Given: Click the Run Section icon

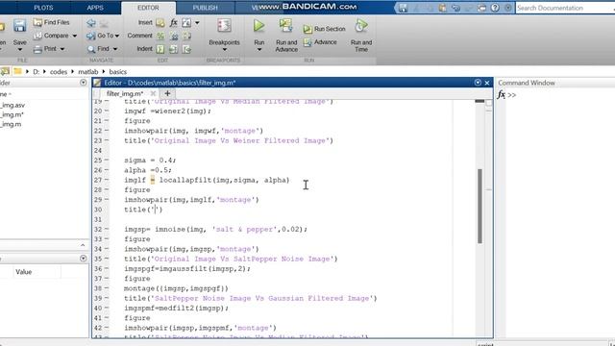Looking at the screenshot, I should click(307, 29).
